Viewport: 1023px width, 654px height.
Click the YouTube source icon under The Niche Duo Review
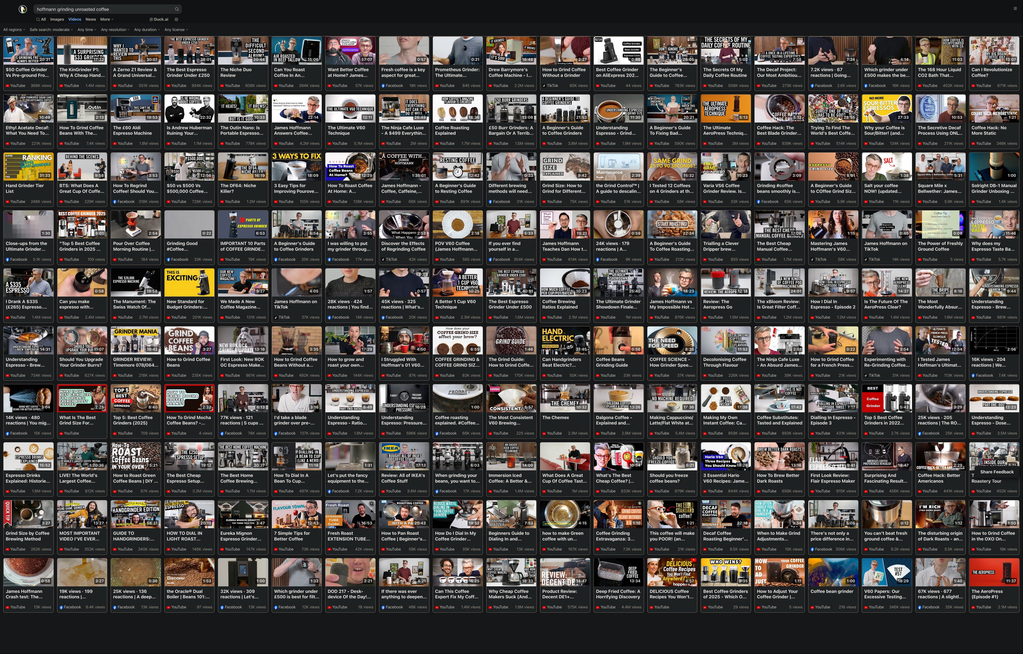coord(222,86)
